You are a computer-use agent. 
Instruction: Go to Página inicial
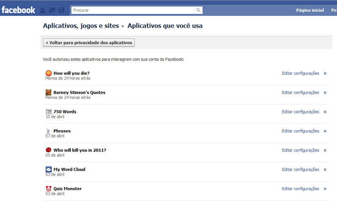[310, 10]
